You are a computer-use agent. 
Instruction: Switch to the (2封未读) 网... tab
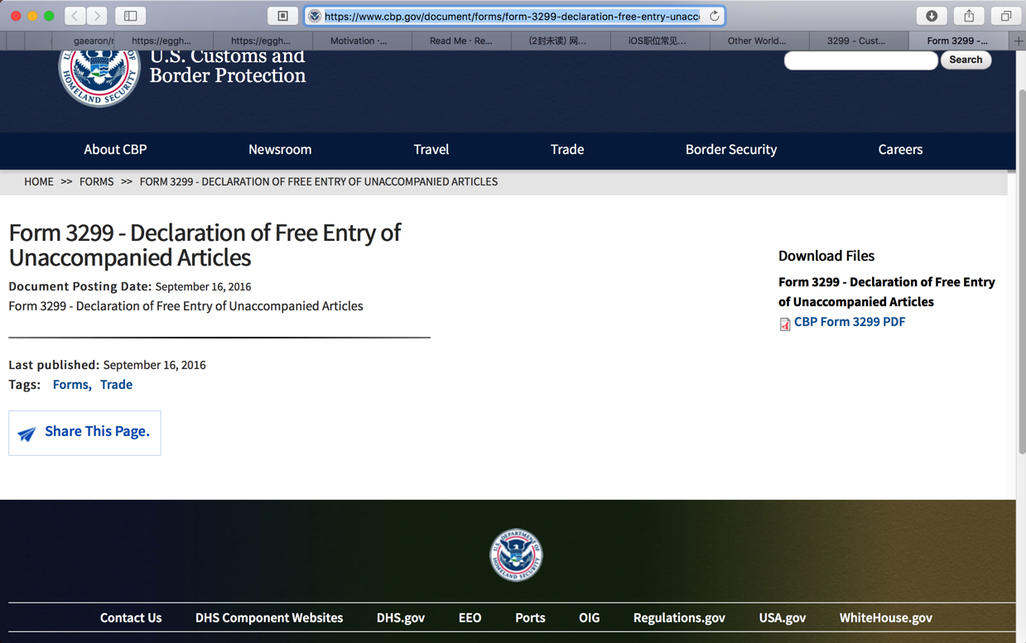[561, 41]
